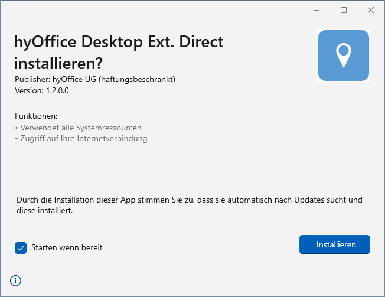
Task: Open the info icon at bottom left
Action: pos(16,280)
